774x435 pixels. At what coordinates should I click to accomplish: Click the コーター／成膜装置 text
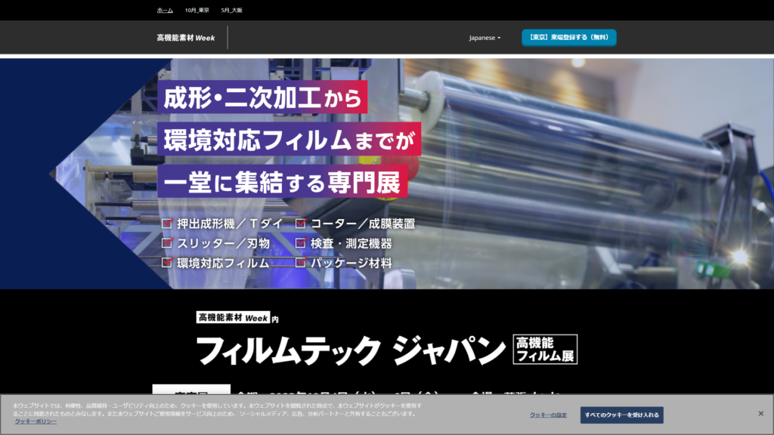363,224
